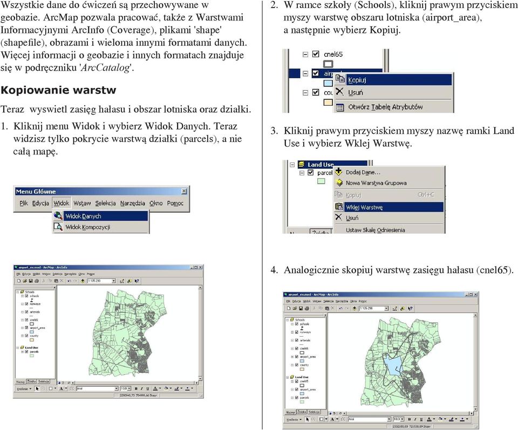
Task: Choose Dodaj Dane... in Land Use context menu
Action: coord(389,172)
